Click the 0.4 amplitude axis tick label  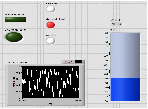18,85
